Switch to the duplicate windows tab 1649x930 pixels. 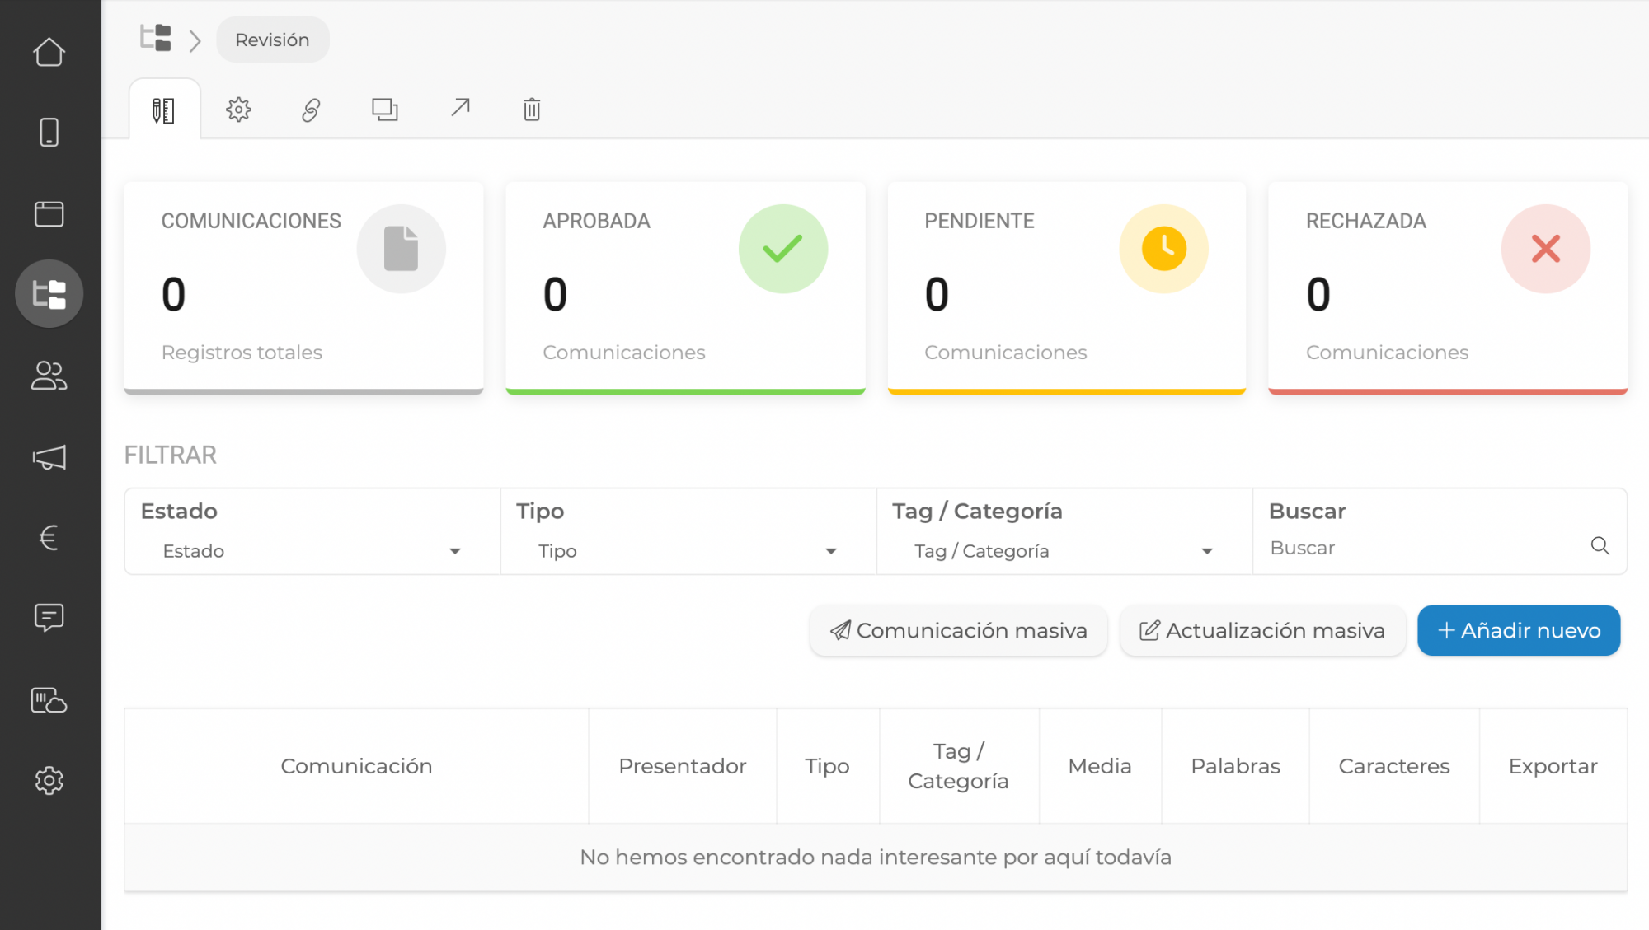(384, 110)
